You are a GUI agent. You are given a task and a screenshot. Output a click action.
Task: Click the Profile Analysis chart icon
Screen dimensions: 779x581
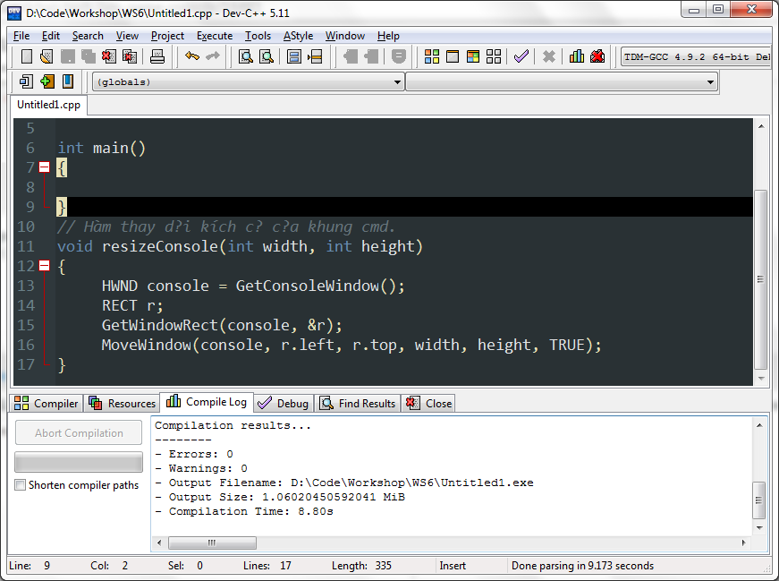click(x=577, y=56)
